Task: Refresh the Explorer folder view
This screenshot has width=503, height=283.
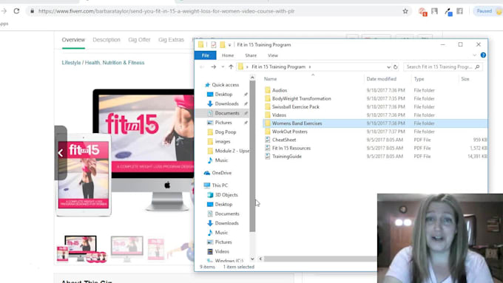Action: point(396,67)
